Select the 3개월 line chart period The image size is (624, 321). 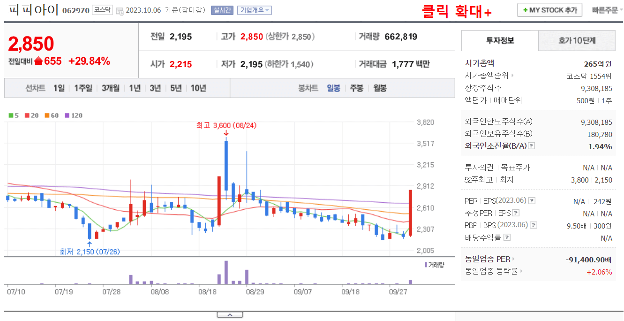pos(111,88)
